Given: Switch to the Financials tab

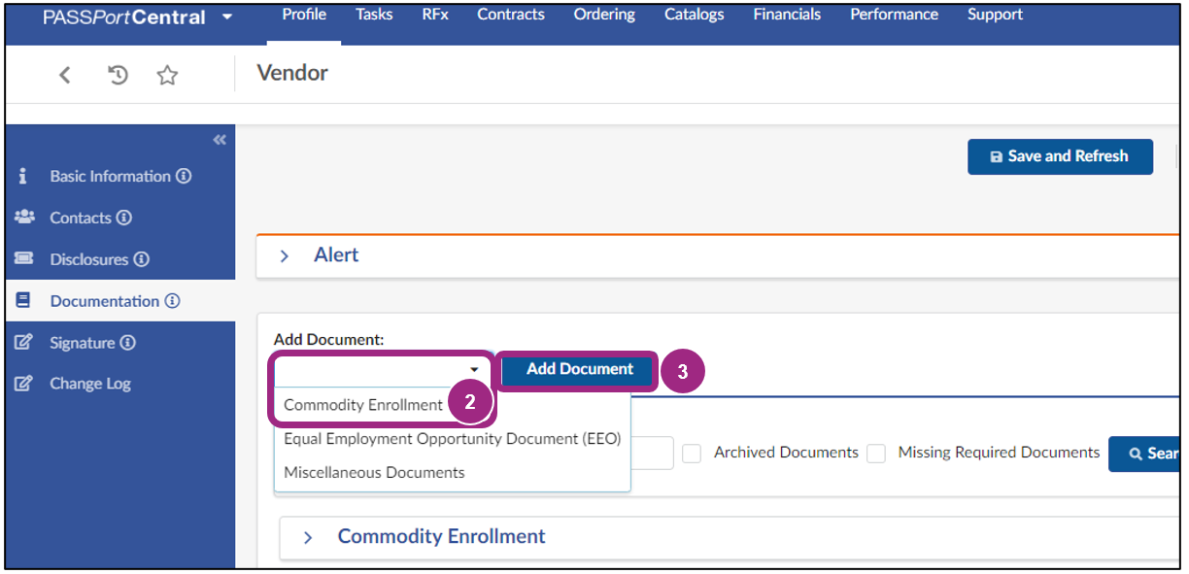Looking at the screenshot, I should tap(786, 14).
